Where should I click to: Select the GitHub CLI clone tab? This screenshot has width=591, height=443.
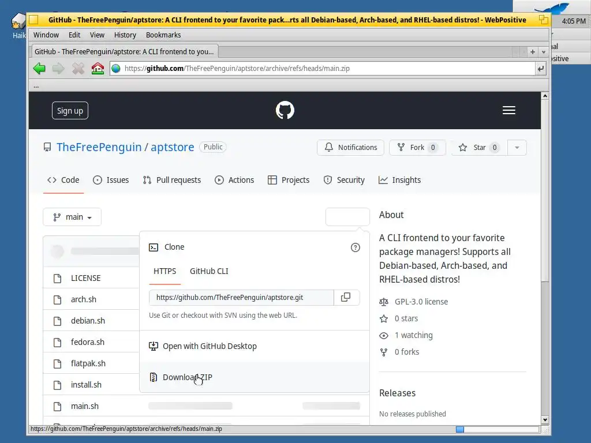click(x=209, y=271)
